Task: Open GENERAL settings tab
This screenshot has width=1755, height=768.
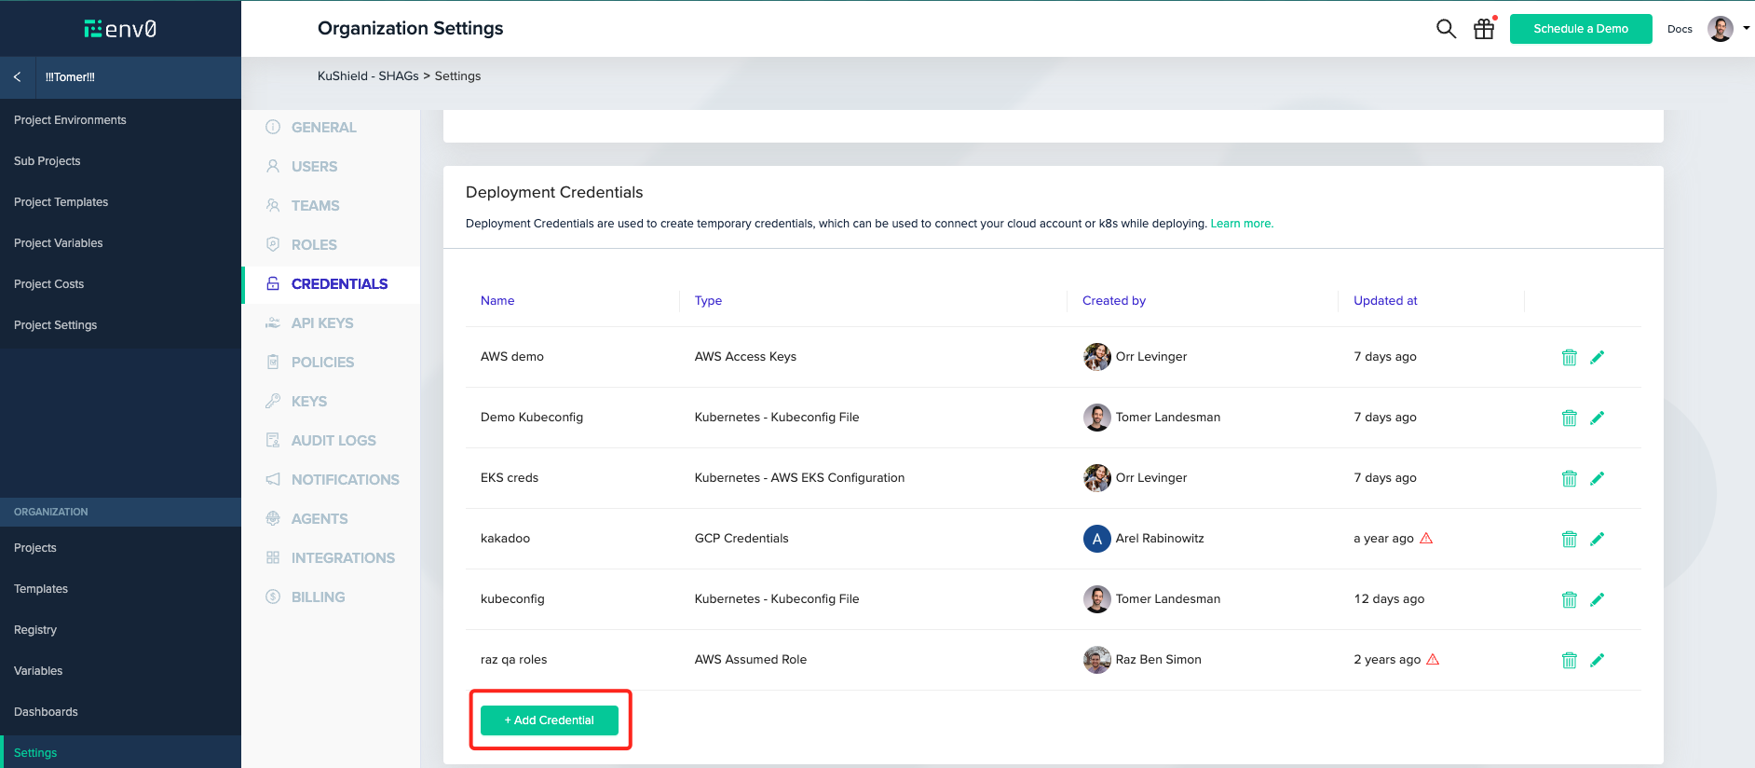Action: [323, 128]
